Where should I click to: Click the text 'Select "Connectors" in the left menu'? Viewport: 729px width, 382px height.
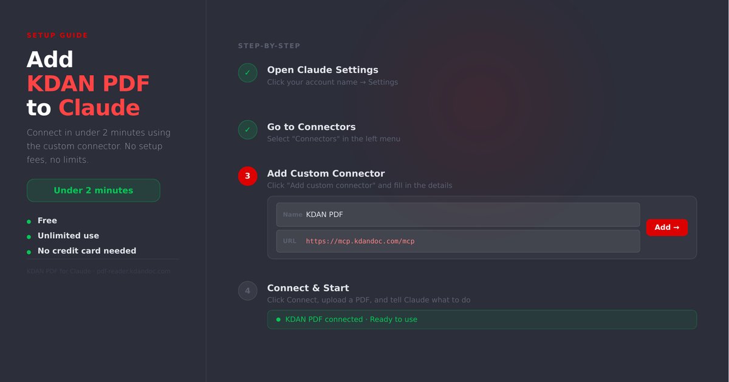pyautogui.click(x=334, y=139)
